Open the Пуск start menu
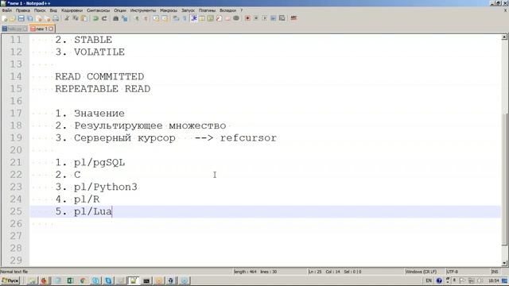This screenshot has height=286, width=509. pos(10,280)
